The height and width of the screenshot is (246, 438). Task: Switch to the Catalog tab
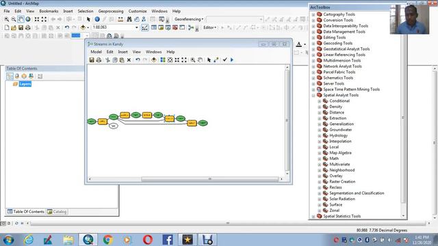tap(57, 212)
